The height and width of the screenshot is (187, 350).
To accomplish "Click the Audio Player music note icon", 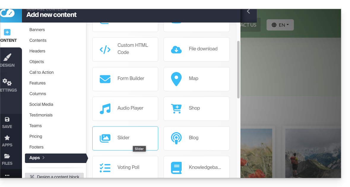I will click(x=105, y=109).
